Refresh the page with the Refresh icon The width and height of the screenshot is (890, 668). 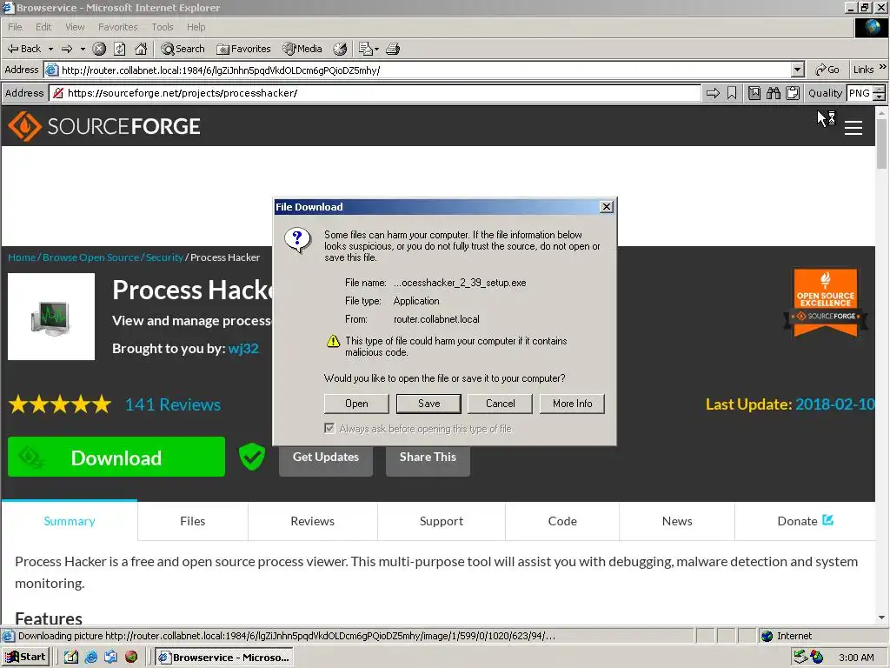click(x=120, y=49)
